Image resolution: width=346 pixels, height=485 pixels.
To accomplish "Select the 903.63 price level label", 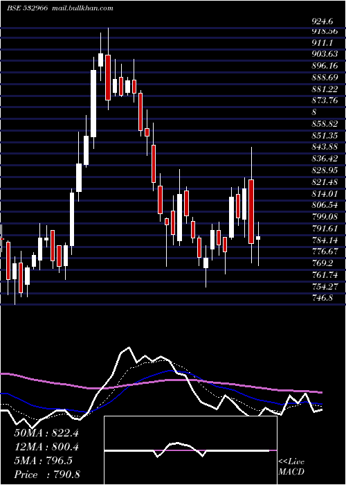I will (325, 54).
